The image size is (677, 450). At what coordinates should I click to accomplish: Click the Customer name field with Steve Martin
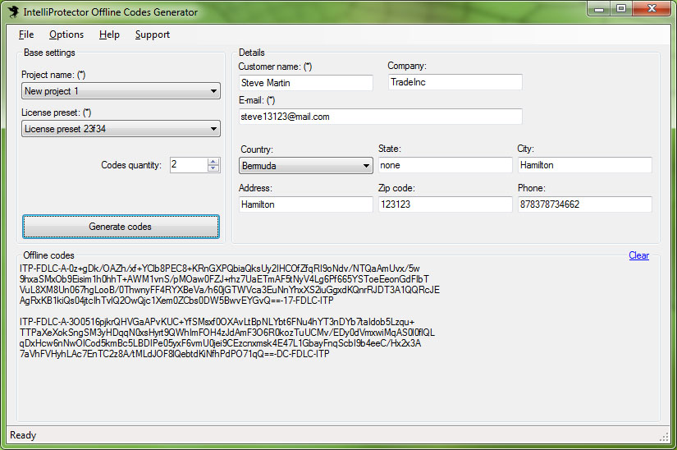pyautogui.click(x=306, y=83)
